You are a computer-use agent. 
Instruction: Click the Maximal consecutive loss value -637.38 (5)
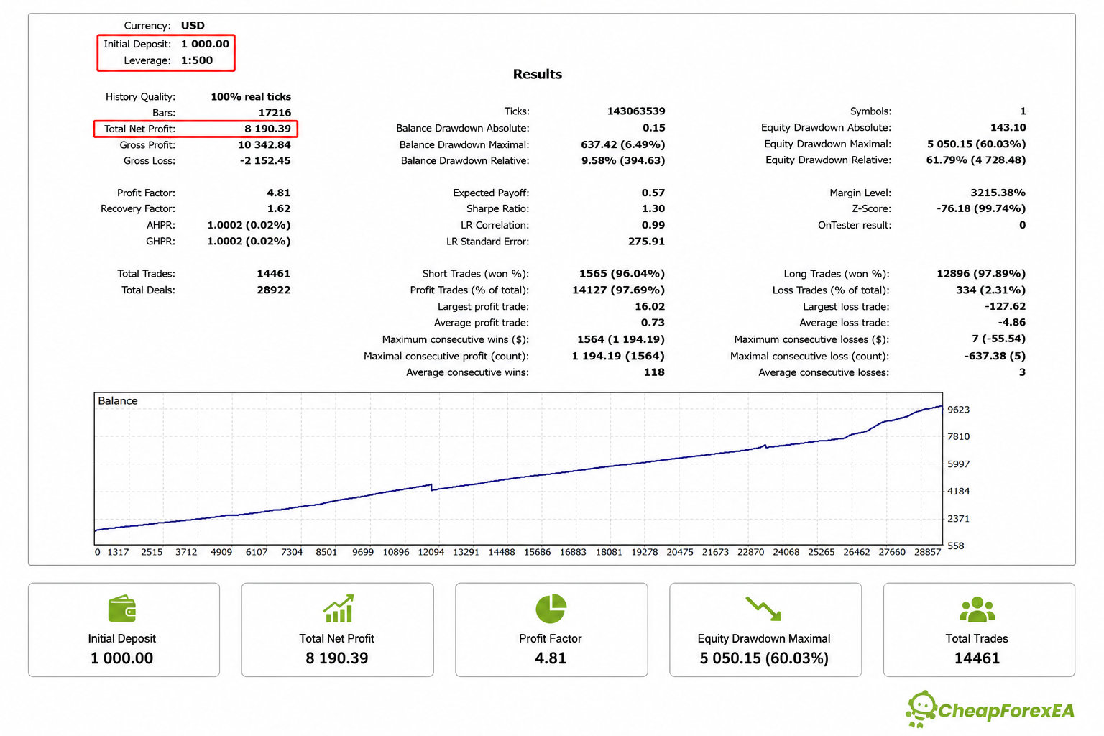coord(995,356)
